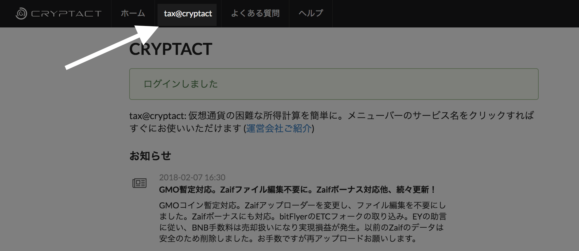Open the ホーム menu item
579x251 pixels.
tap(133, 13)
